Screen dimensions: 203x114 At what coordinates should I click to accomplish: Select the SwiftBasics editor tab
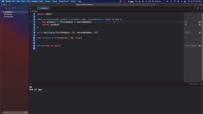tap(43, 8)
